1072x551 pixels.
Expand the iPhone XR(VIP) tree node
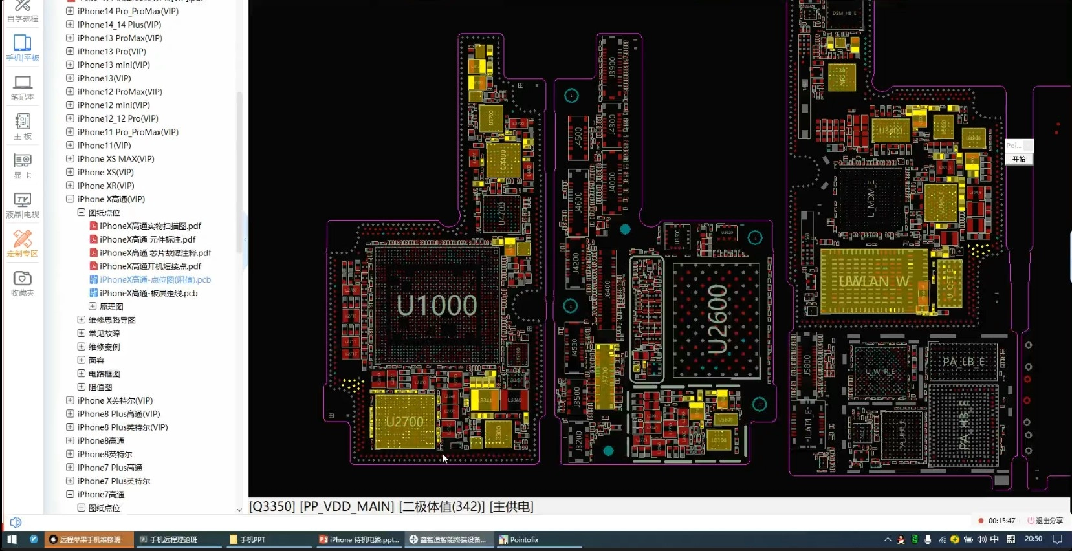[70, 186]
